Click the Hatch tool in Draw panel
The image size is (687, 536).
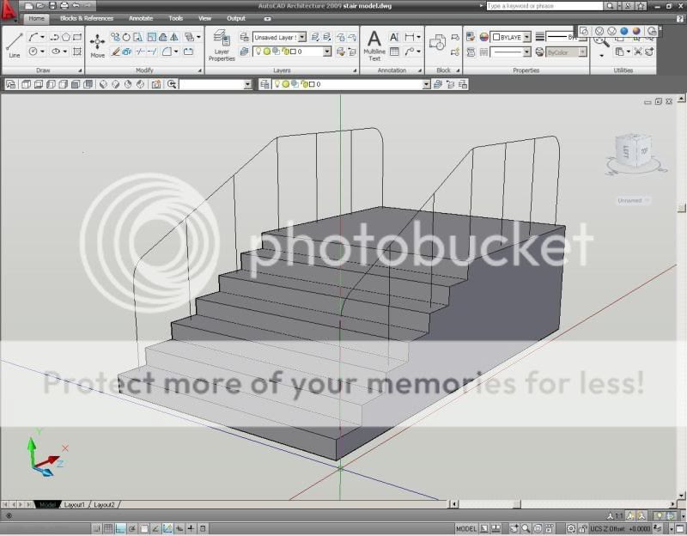[x=77, y=52]
